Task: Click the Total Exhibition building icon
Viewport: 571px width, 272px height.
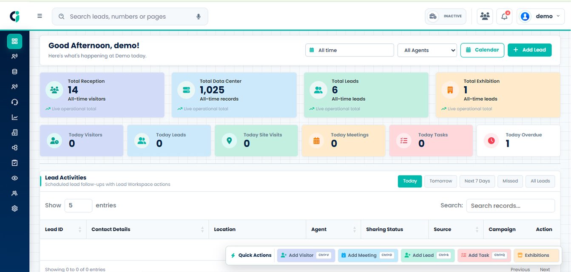Action: (x=450, y=90)
